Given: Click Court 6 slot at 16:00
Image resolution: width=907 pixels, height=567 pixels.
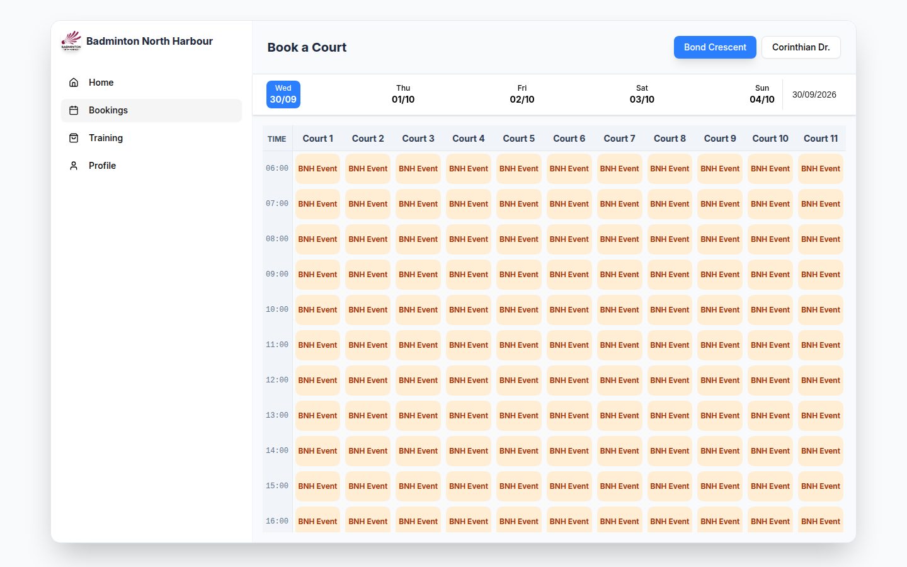Looking at the screenshot, I should [569, 520].
